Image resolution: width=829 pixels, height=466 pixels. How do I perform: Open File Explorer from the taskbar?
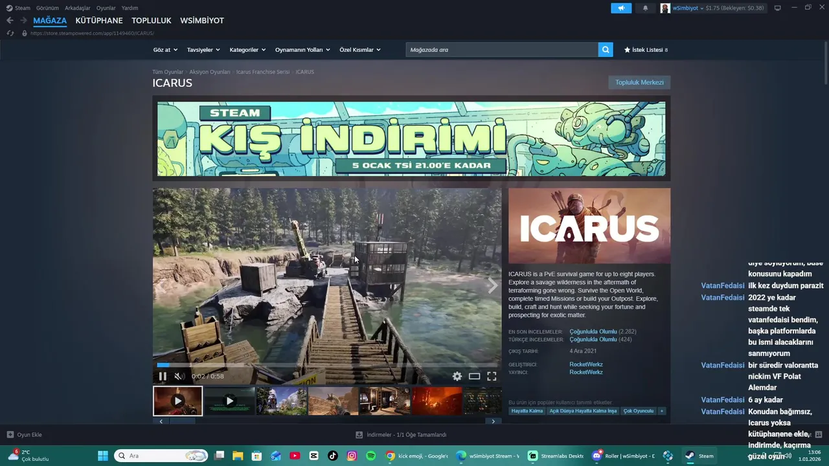(238, 456)
